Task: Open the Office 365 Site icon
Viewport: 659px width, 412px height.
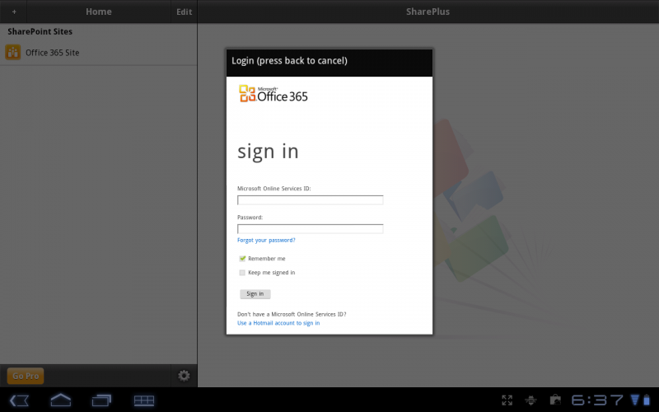Action: 13,52
